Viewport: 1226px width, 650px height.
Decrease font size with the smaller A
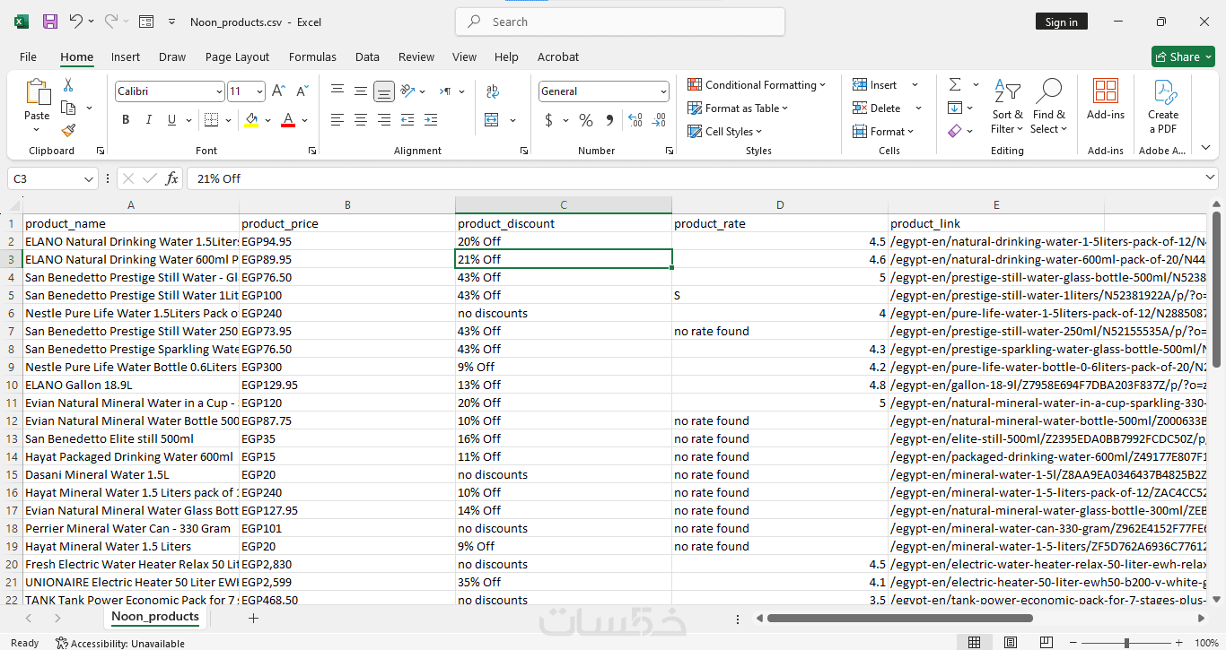302,91
